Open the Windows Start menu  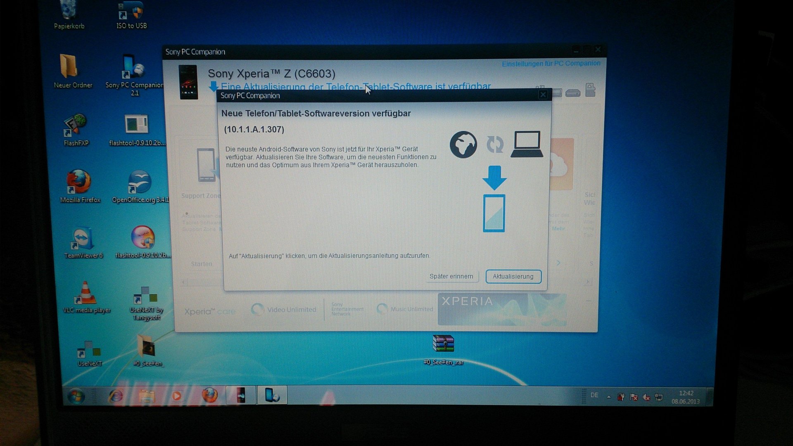pos(76,396)
